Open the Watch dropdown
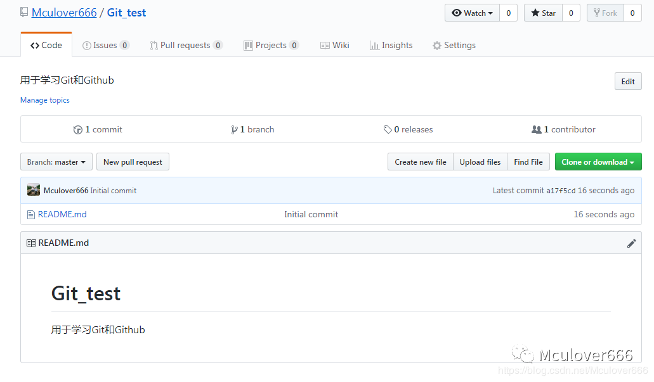Screen dimensions: 654x382 tap(473, 13)
